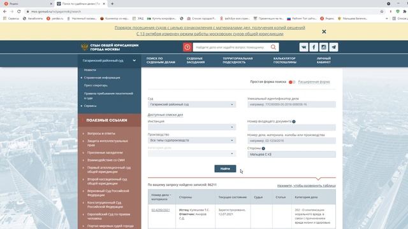Open a new browser tab
This screenshot has height=229, width=408.
tap(112, 4)
